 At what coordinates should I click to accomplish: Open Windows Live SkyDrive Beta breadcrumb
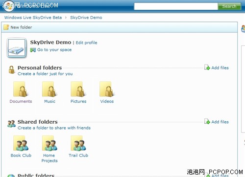[x=33, y=18]
